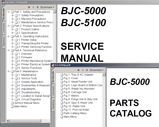Click the trash icon in the BJC5000p.pdf bookmark panel
Image resolution: width=159 pixels, height=127 pixels.
coord(83,70)
